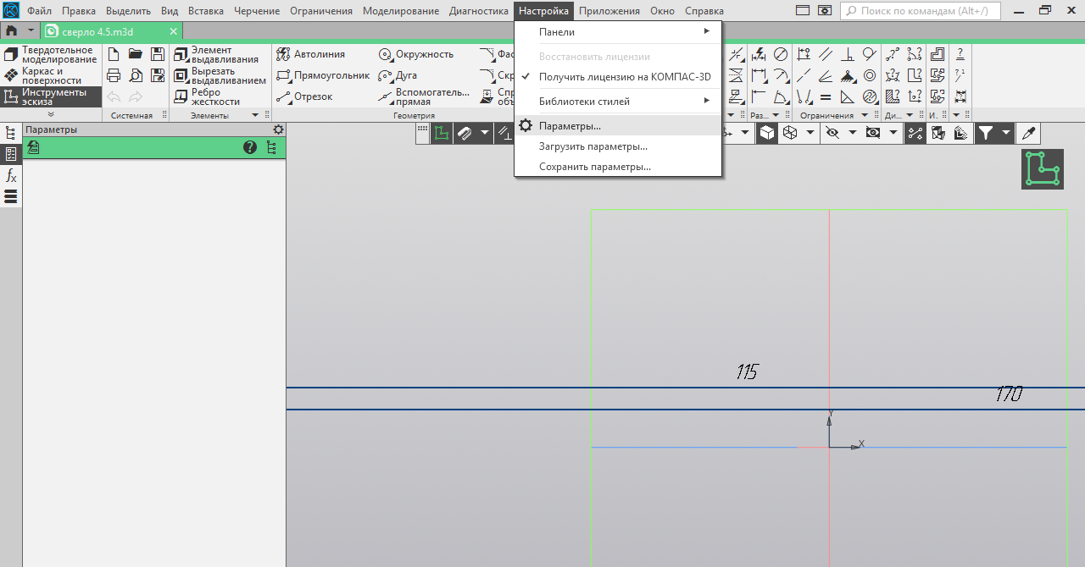Click the Дуга tool button
The width and height of the screenshot is (1085, 567).
[x=398, y=75]
